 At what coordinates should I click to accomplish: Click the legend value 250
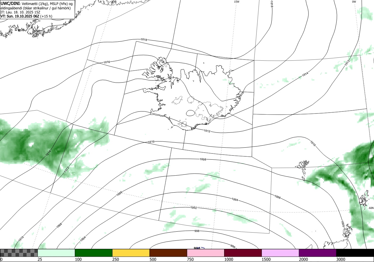116,259
